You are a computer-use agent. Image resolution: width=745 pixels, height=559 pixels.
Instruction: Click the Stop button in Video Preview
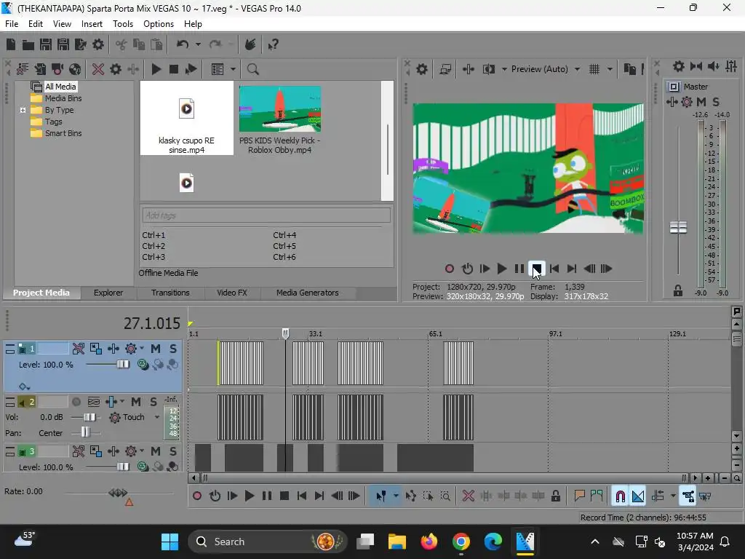[536, 269]
